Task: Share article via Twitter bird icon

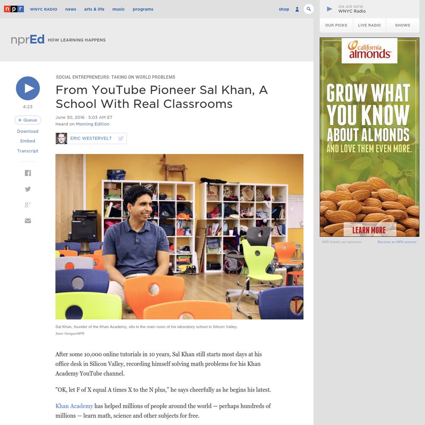Action: [x=28, y=189]
